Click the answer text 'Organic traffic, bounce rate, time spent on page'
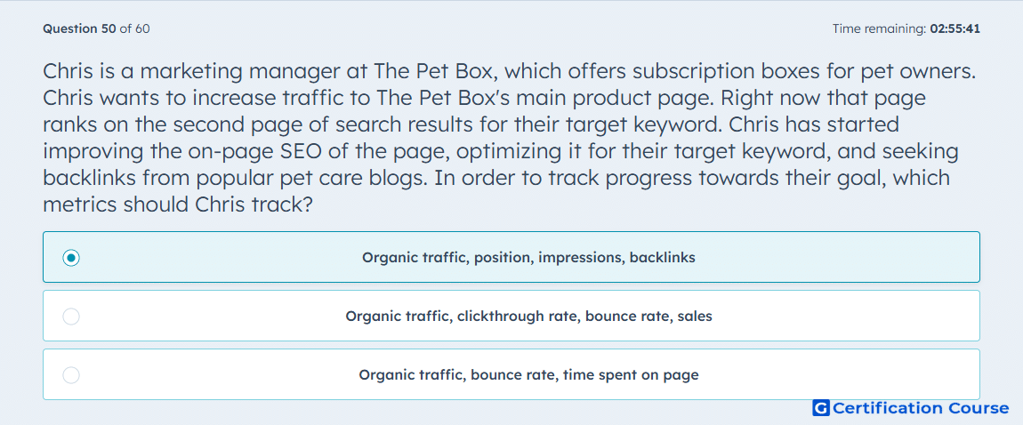The width and height of the screenshot is (1023, 425). coord(528,375)
